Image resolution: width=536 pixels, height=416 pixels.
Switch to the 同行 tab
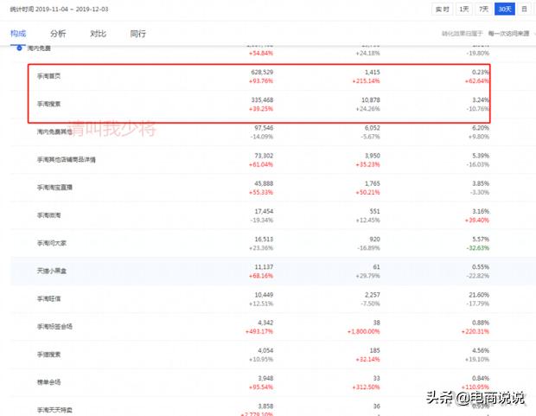point(138,34)
